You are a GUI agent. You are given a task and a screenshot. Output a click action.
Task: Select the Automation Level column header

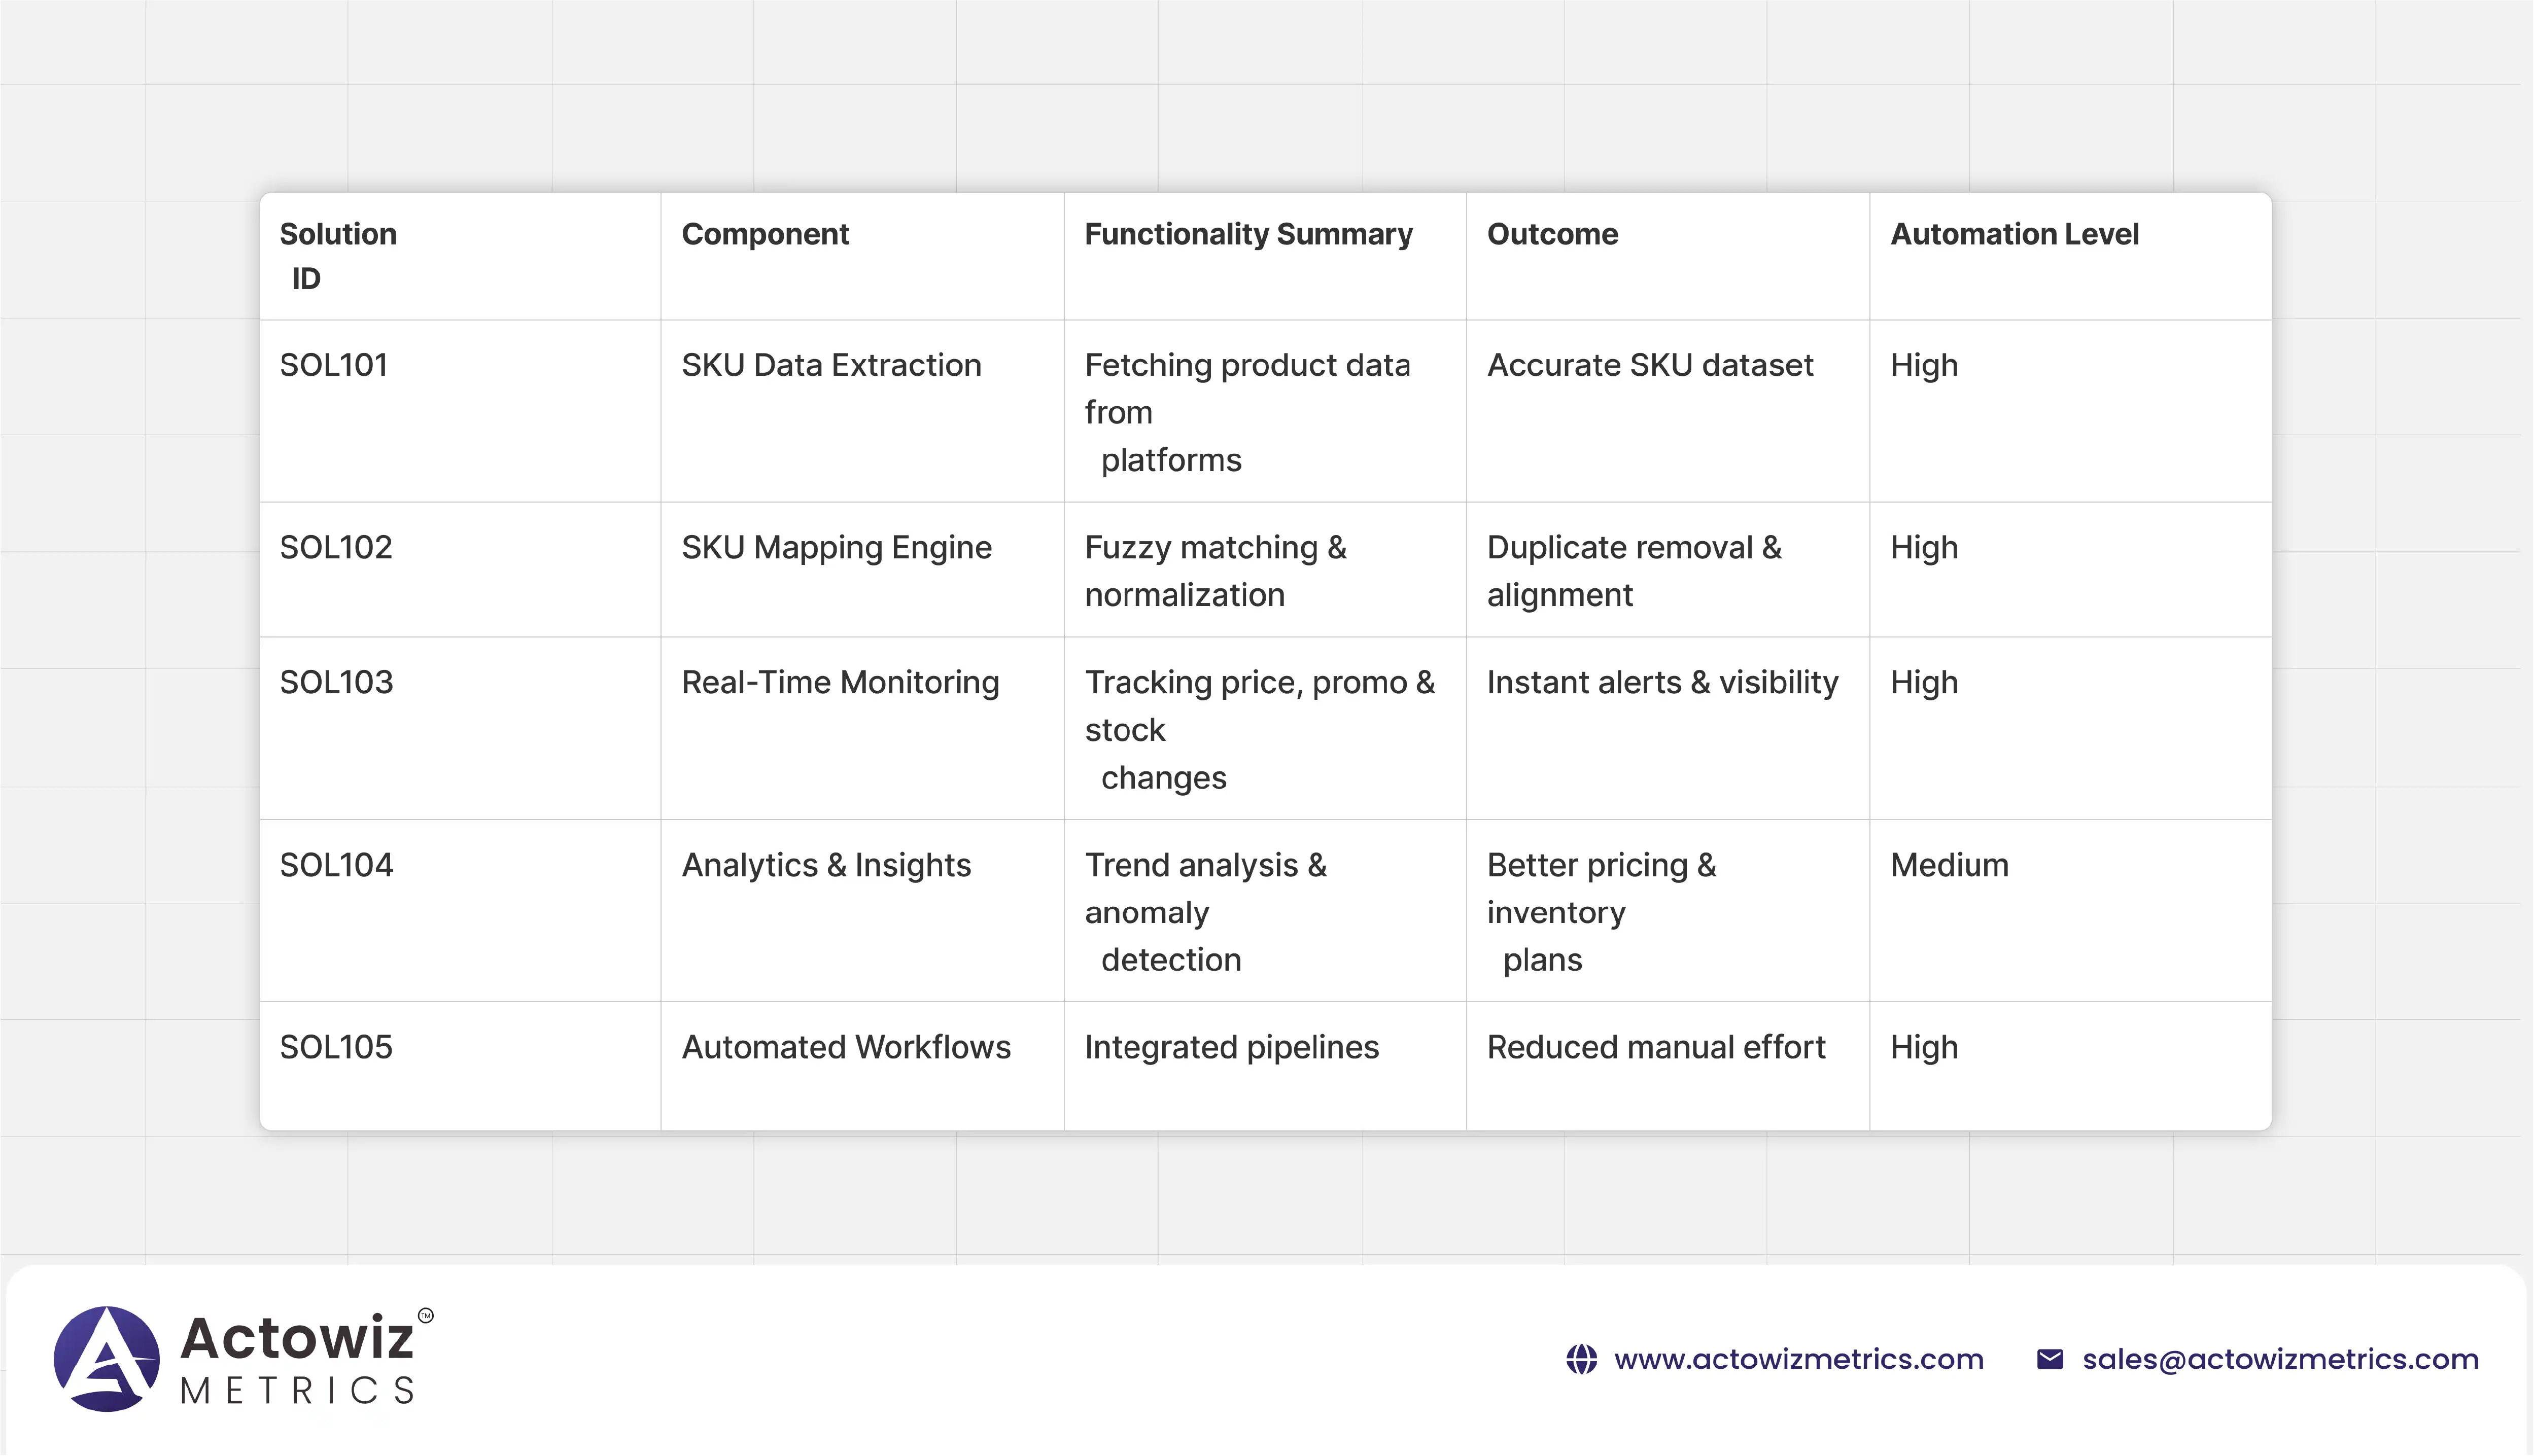pyautogui.click(x=2014, y=234)
